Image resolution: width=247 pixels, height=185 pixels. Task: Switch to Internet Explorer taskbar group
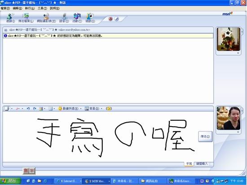point(68,181)
